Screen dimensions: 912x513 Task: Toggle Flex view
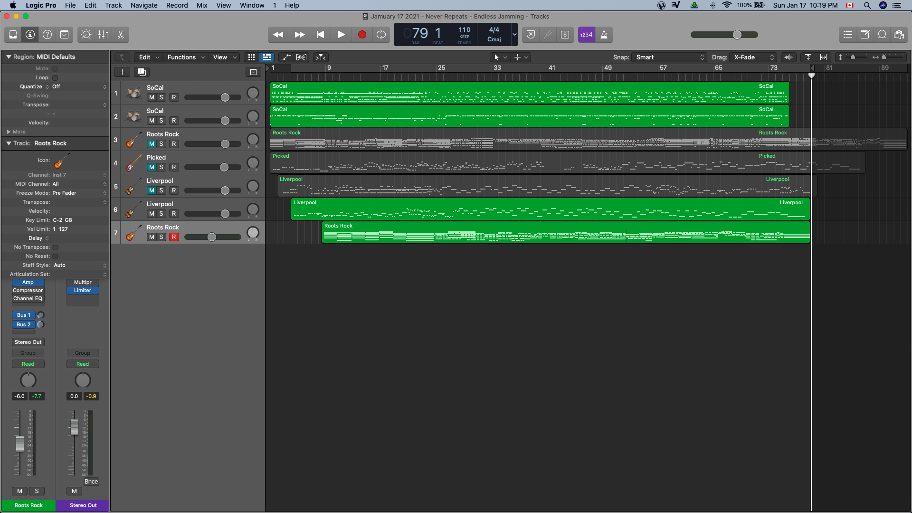[x=302, y=57]
